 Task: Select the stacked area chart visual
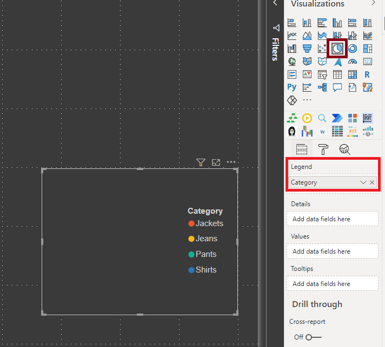(x=322, y=36)
